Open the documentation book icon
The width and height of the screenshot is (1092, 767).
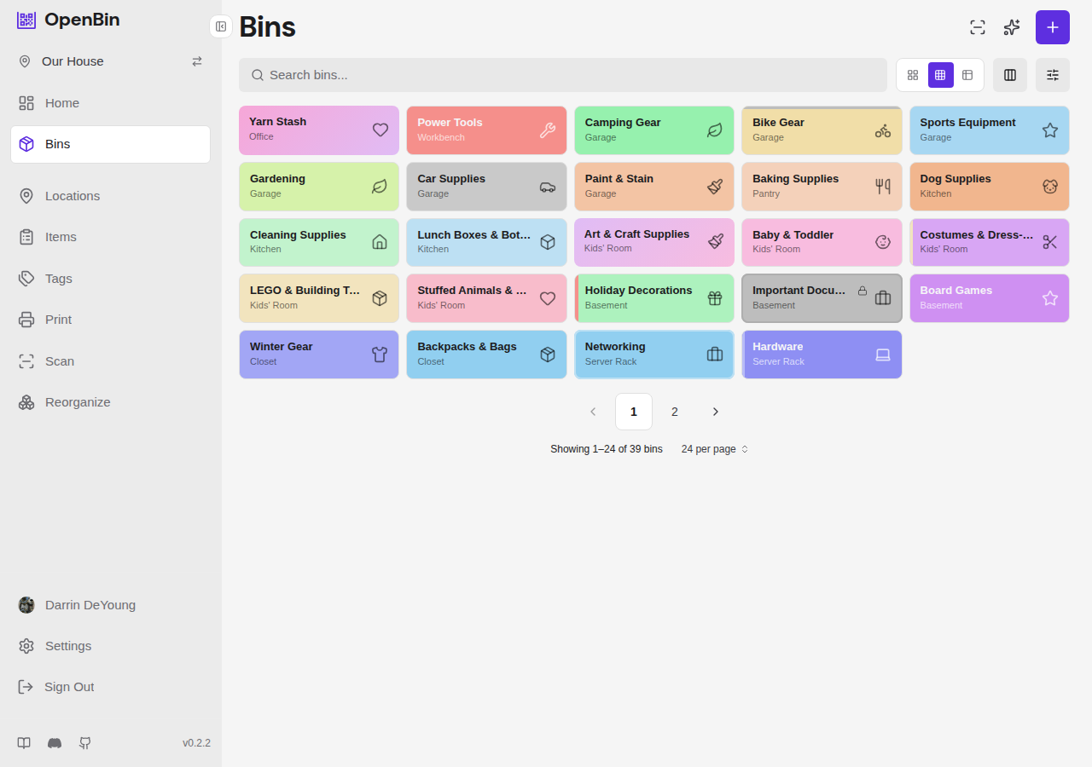click(x=24, y=743)
